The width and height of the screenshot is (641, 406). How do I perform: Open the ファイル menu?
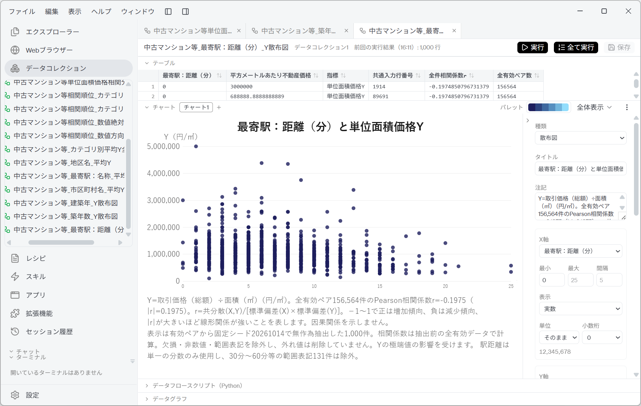coord(22,12)
